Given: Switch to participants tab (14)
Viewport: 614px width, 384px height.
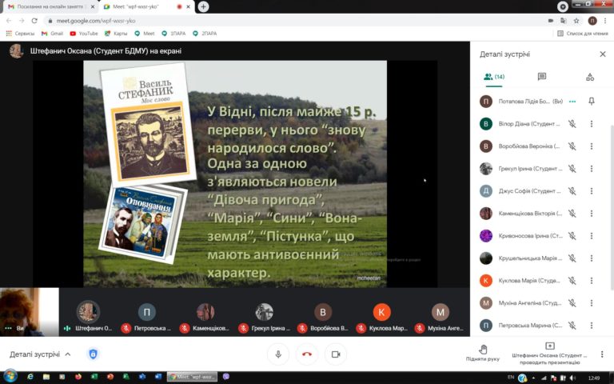Looking at the screenshot, I should 494,77.
